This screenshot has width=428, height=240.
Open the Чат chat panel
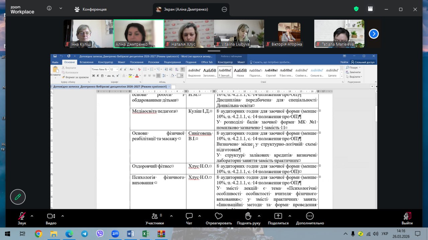(189, 216)
